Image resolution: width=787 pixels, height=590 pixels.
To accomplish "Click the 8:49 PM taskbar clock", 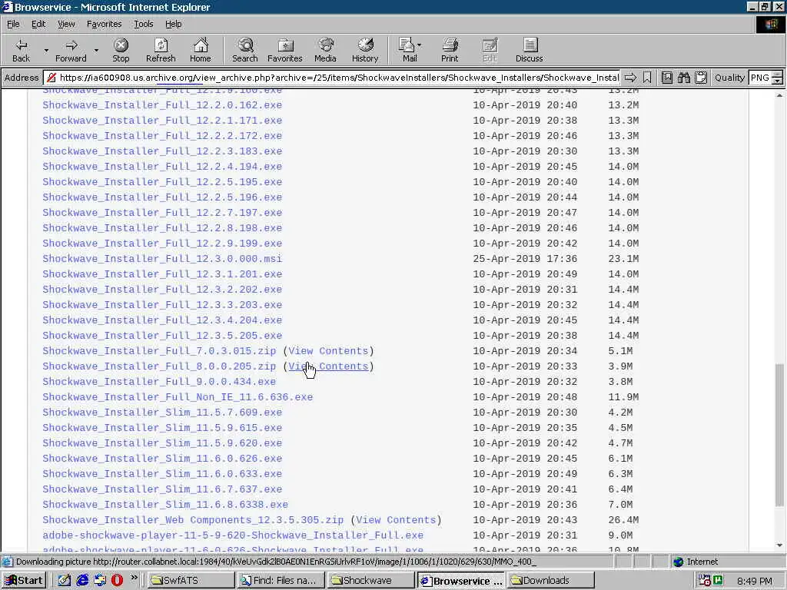I will tap(755, 581).
